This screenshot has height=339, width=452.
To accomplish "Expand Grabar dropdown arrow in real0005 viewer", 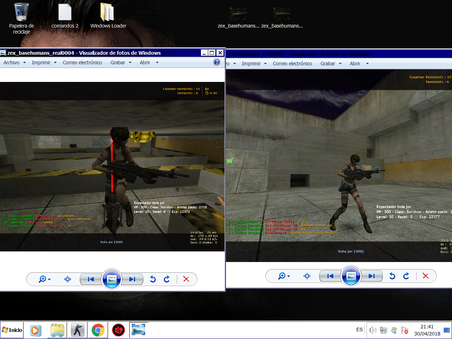I will click(340, 64).
